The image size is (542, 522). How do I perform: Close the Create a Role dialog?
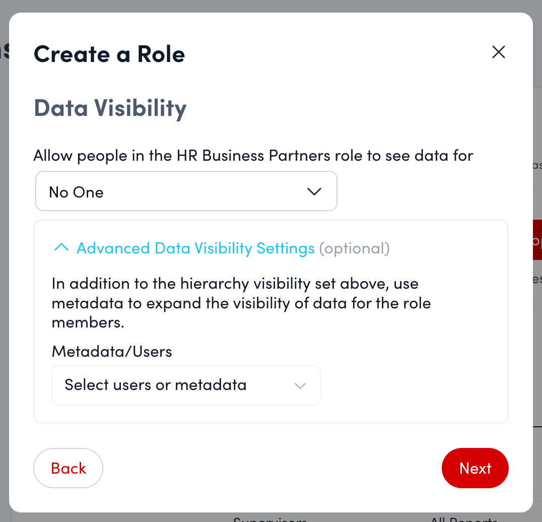tap(498, 52)
